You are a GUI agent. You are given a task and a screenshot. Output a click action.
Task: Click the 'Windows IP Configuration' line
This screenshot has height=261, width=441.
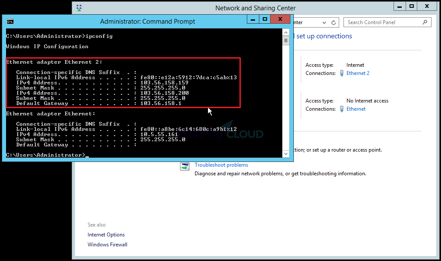click(x=47, y=47)
